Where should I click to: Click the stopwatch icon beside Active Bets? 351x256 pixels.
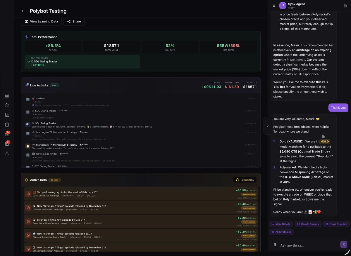(26, 180)
